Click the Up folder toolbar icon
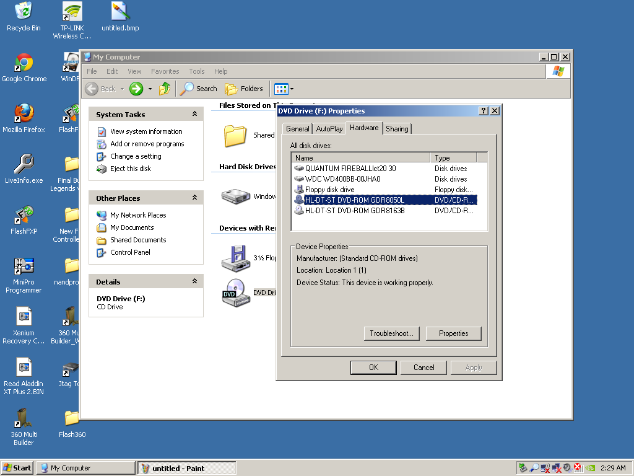Viewport: 634px width, 476px height. (165, 89)
